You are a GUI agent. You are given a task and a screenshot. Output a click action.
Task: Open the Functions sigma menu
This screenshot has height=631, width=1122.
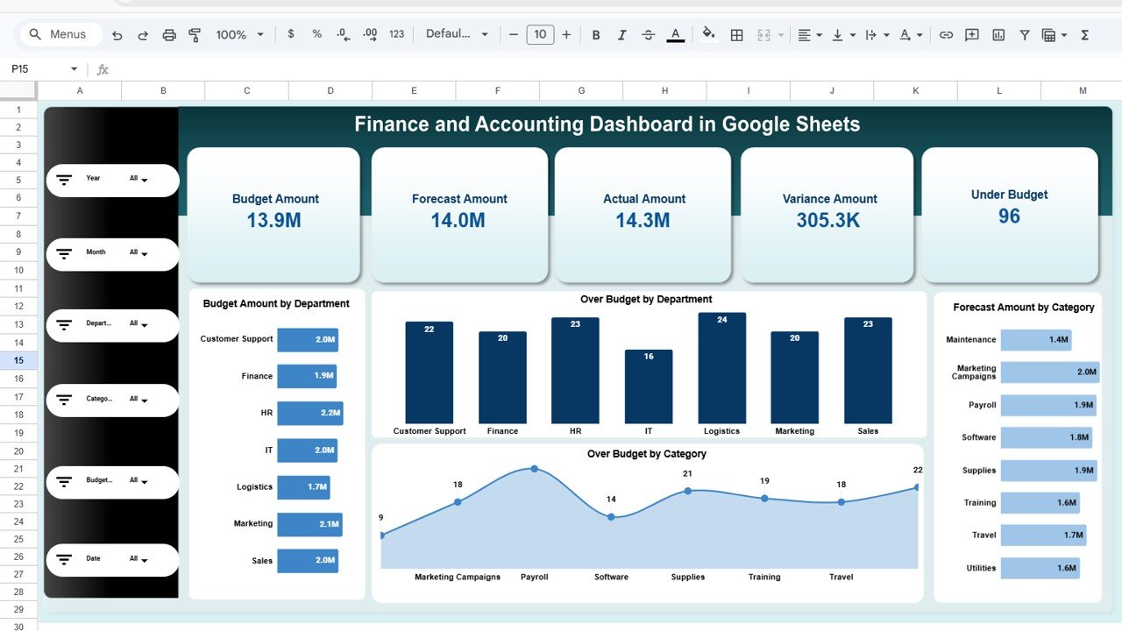click(x=1084, y=35)
